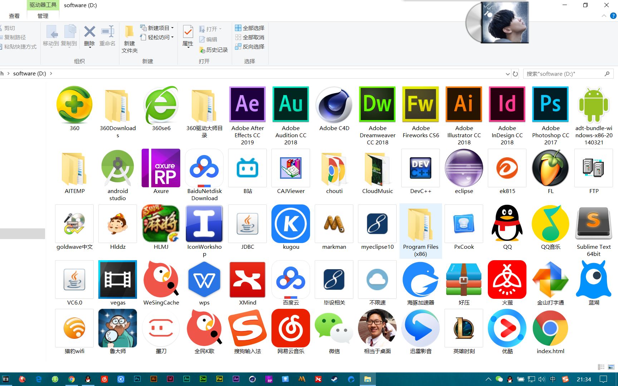
Task: Open the taskbar clock showing 21:34
Action: click(584, 379)
